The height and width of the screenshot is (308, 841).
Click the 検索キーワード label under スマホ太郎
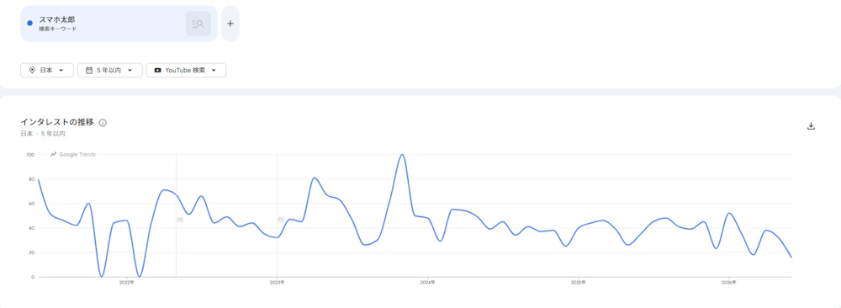(x=58, y=29)
